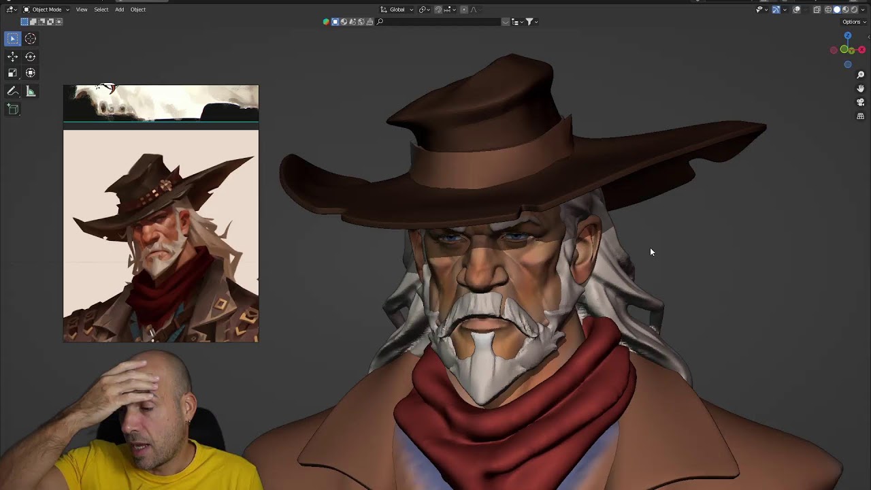Toggle X-ray mode
The width and height of the screenshot is (871, 490).
pos(817,10)
